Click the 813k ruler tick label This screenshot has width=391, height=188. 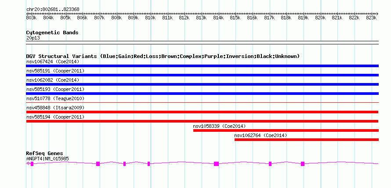tap(201, 18)
